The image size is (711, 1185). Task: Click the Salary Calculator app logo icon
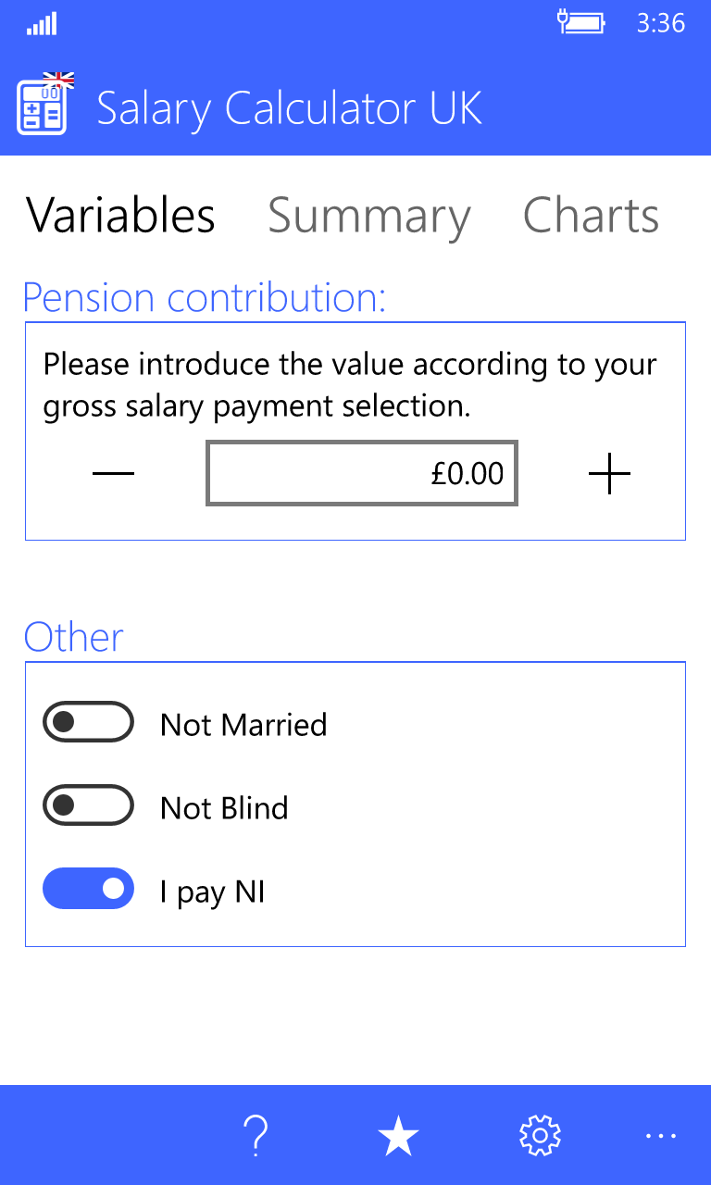tap(43, 105)
